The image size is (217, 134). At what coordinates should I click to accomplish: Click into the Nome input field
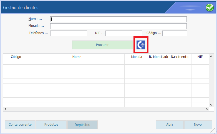pyautogui.click(x=118, y=19)
